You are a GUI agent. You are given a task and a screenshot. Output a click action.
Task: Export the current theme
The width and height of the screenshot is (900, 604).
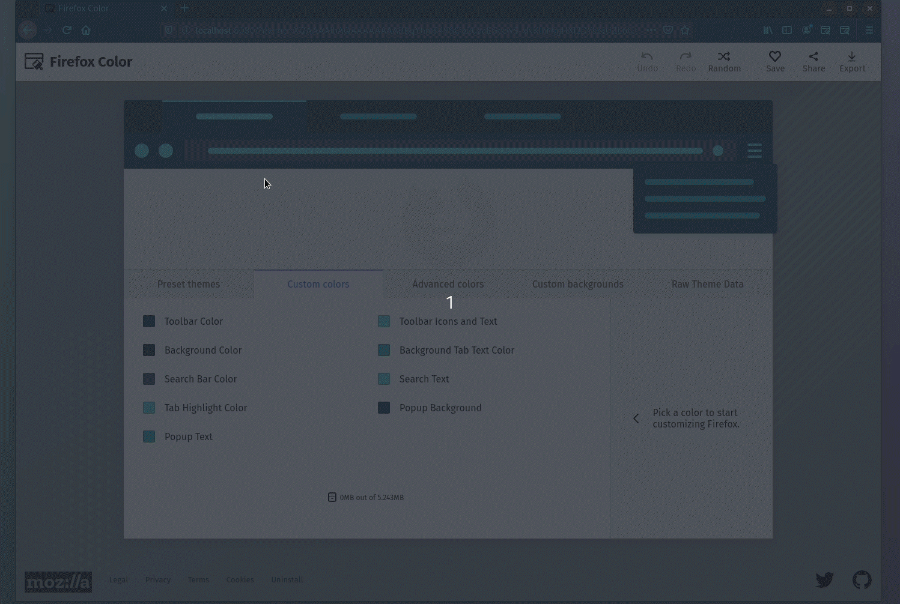852,62
